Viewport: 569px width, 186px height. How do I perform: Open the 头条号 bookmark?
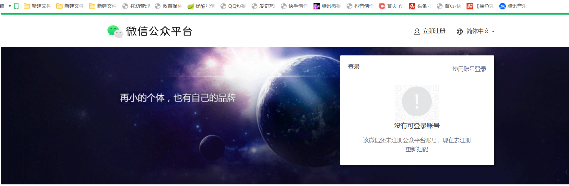[421, 6]
